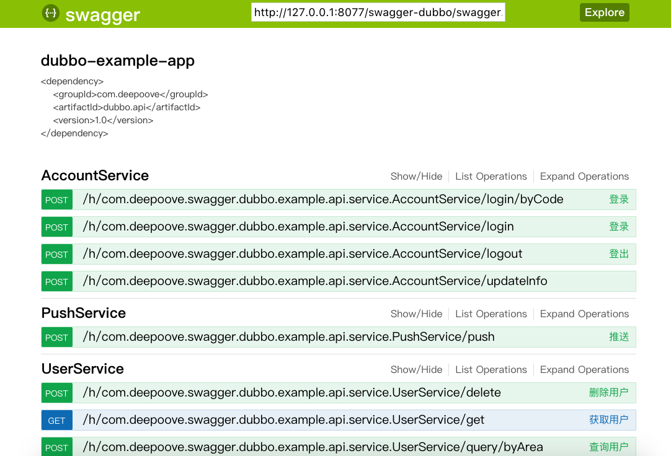
Task: Click the swagger brand title
Action: (103, 15)
